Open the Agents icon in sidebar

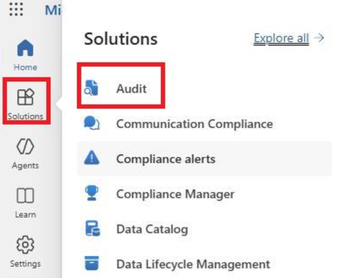point(25,146)
